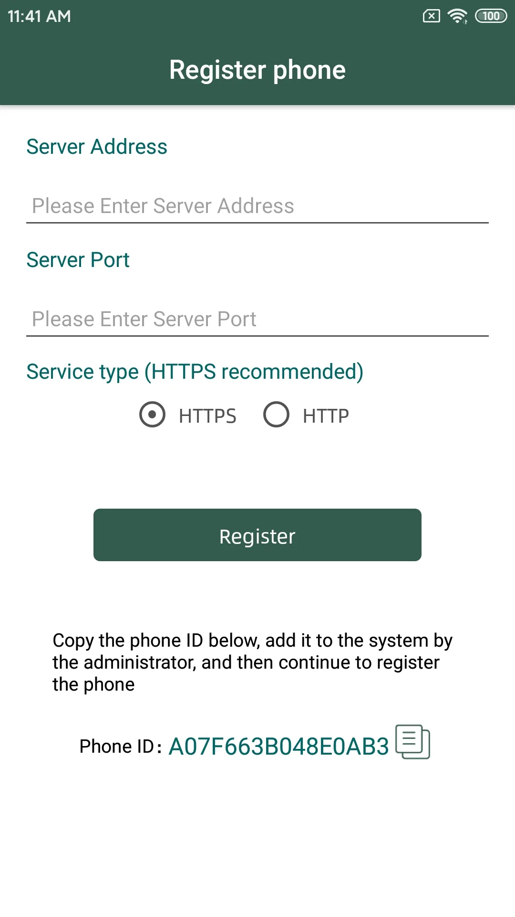This screenshot has height=917, width=515.
Task: Tap the Server Address label
Action: (x=97, y=147)
